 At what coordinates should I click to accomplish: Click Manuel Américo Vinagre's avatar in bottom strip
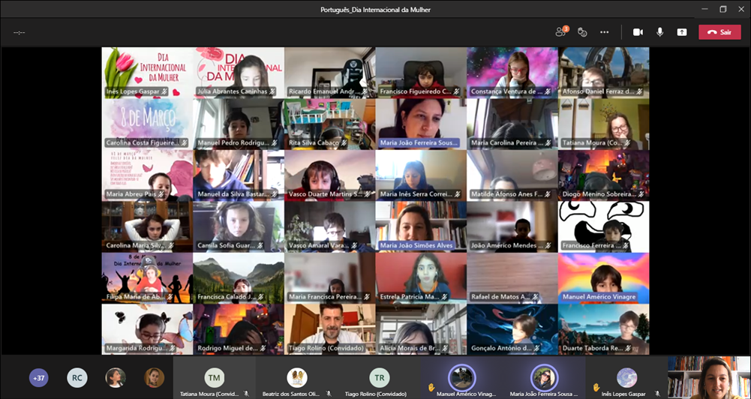click(x=461, y=376)
